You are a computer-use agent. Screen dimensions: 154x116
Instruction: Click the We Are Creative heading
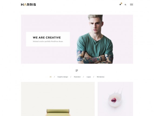coord(47,37)
